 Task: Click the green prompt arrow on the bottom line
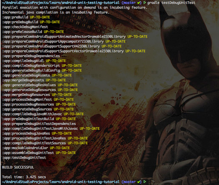click(x=145, y=182)
